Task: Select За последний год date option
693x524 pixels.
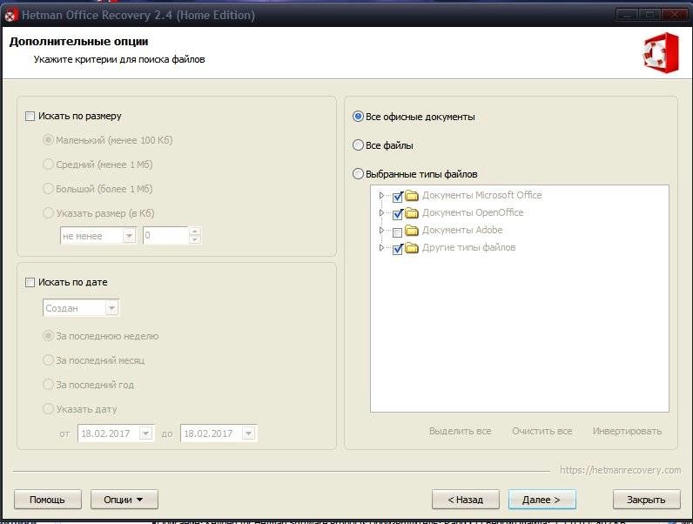Action: coord(48,385)
